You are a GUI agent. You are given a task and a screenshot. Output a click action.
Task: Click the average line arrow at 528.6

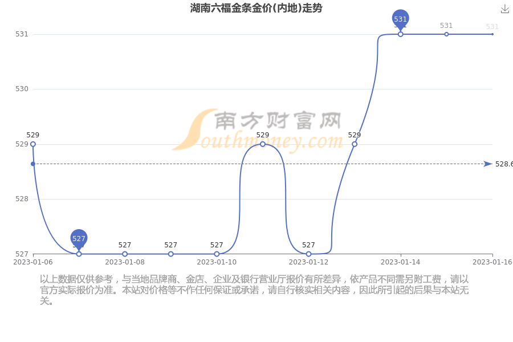pyautogui.click(x=488, y=164)
